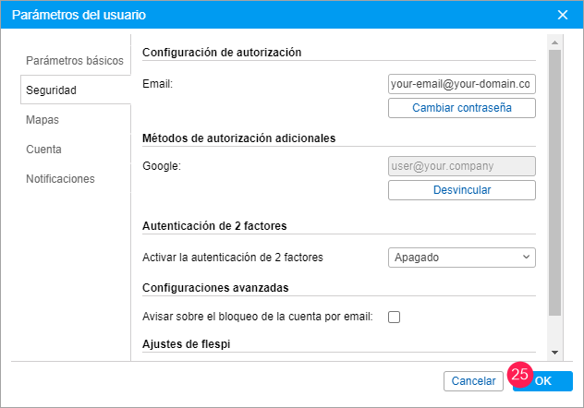The image size is (584, 408).
Task: Go to the Cuenta tab
Action: (44, 150)
